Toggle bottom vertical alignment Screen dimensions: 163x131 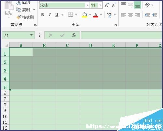(138, 5)
